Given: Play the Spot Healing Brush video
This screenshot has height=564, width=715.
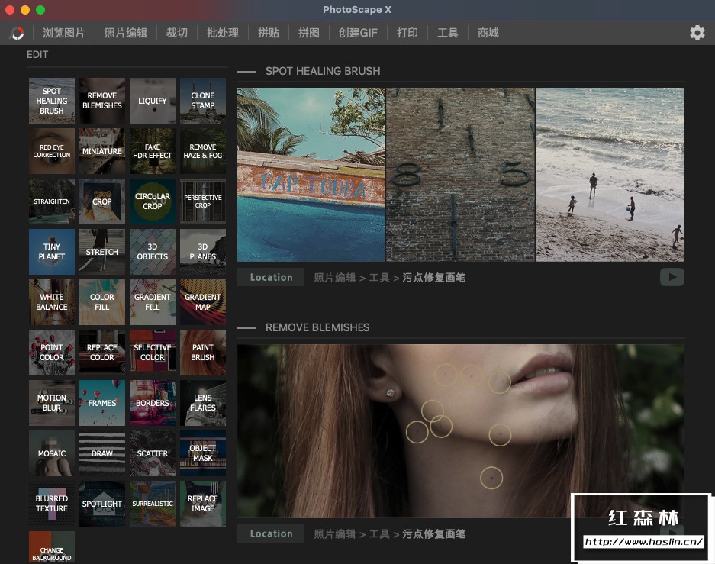Looking at the screenshot, I should pyautogui.click(x=672, y=277).
